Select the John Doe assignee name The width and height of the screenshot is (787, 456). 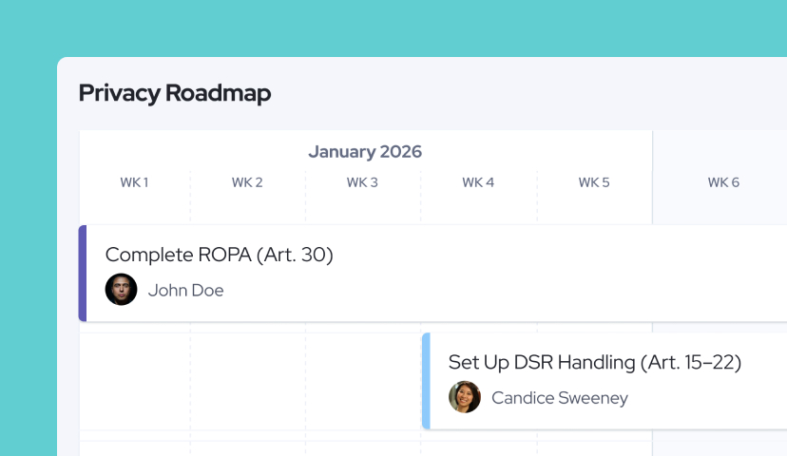coord(185,290)
